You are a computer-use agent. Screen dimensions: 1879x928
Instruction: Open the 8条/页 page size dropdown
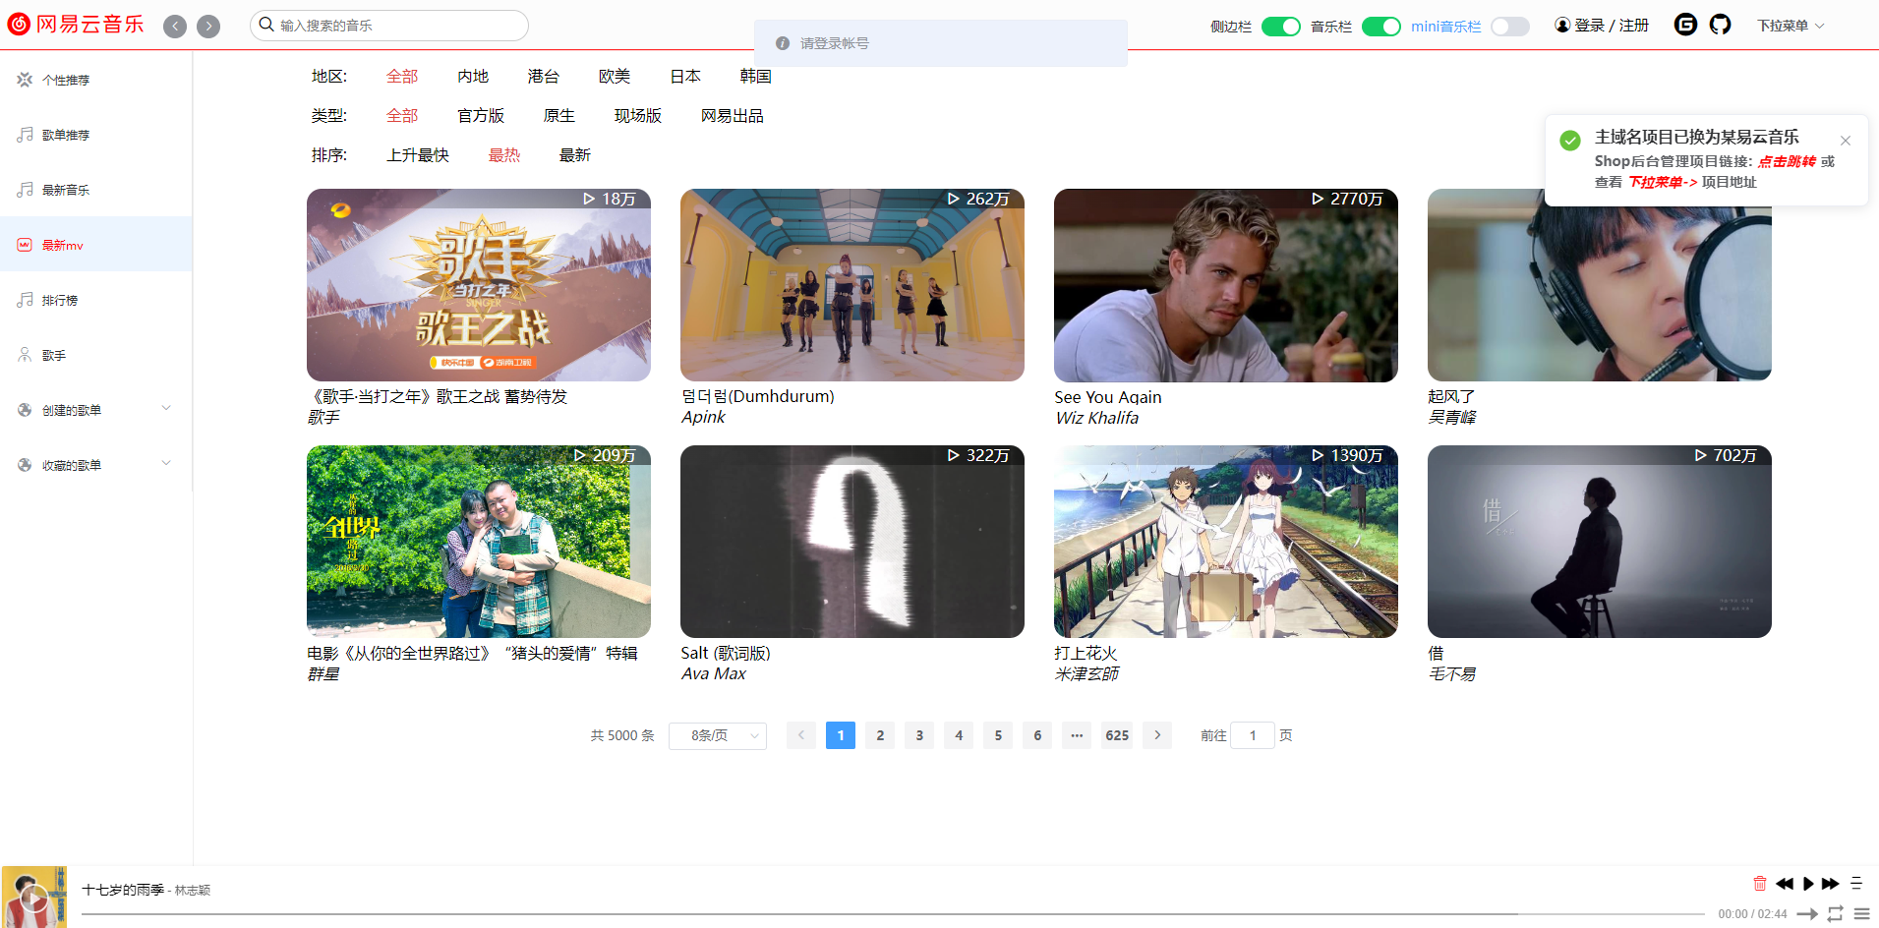tap(718, 735)
